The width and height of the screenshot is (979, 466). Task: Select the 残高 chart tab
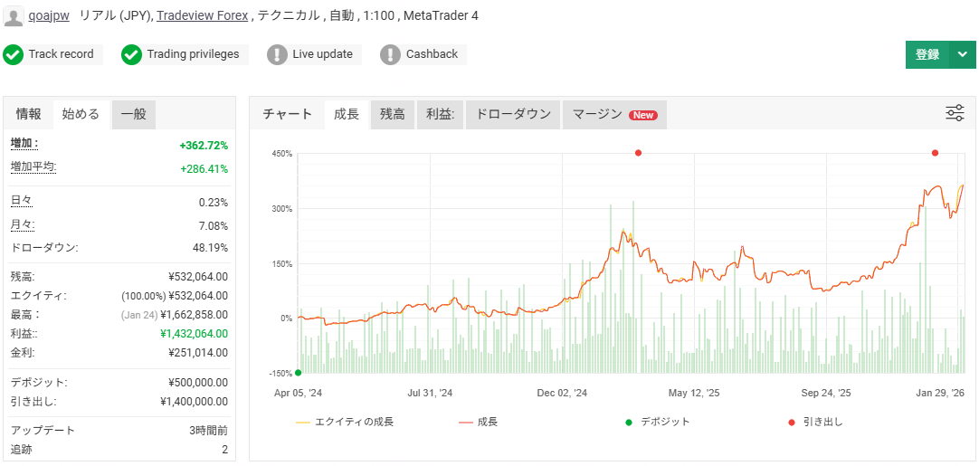392,114
